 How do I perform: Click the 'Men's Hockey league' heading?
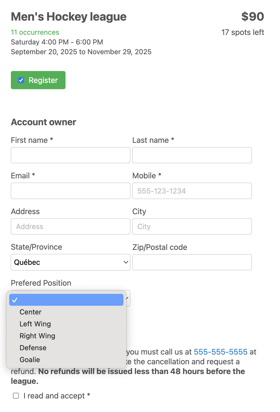pyautogui.click(x=69, y=17)
